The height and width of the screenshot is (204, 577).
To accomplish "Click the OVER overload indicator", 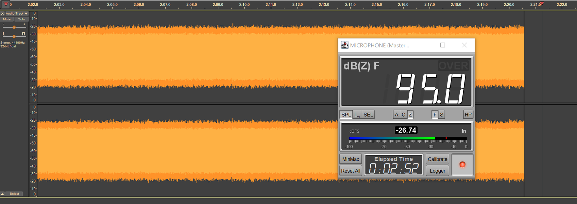I will (453, 66).
